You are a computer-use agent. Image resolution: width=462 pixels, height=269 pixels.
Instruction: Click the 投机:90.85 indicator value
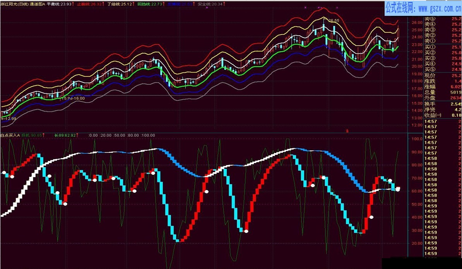point(31,135)
